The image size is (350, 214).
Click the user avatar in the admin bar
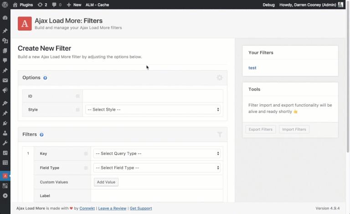pos(340,5)
